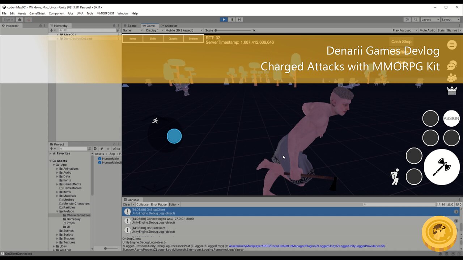Click the System button in game UI
This screenshot has height=260, width=463.
[193, 39]
